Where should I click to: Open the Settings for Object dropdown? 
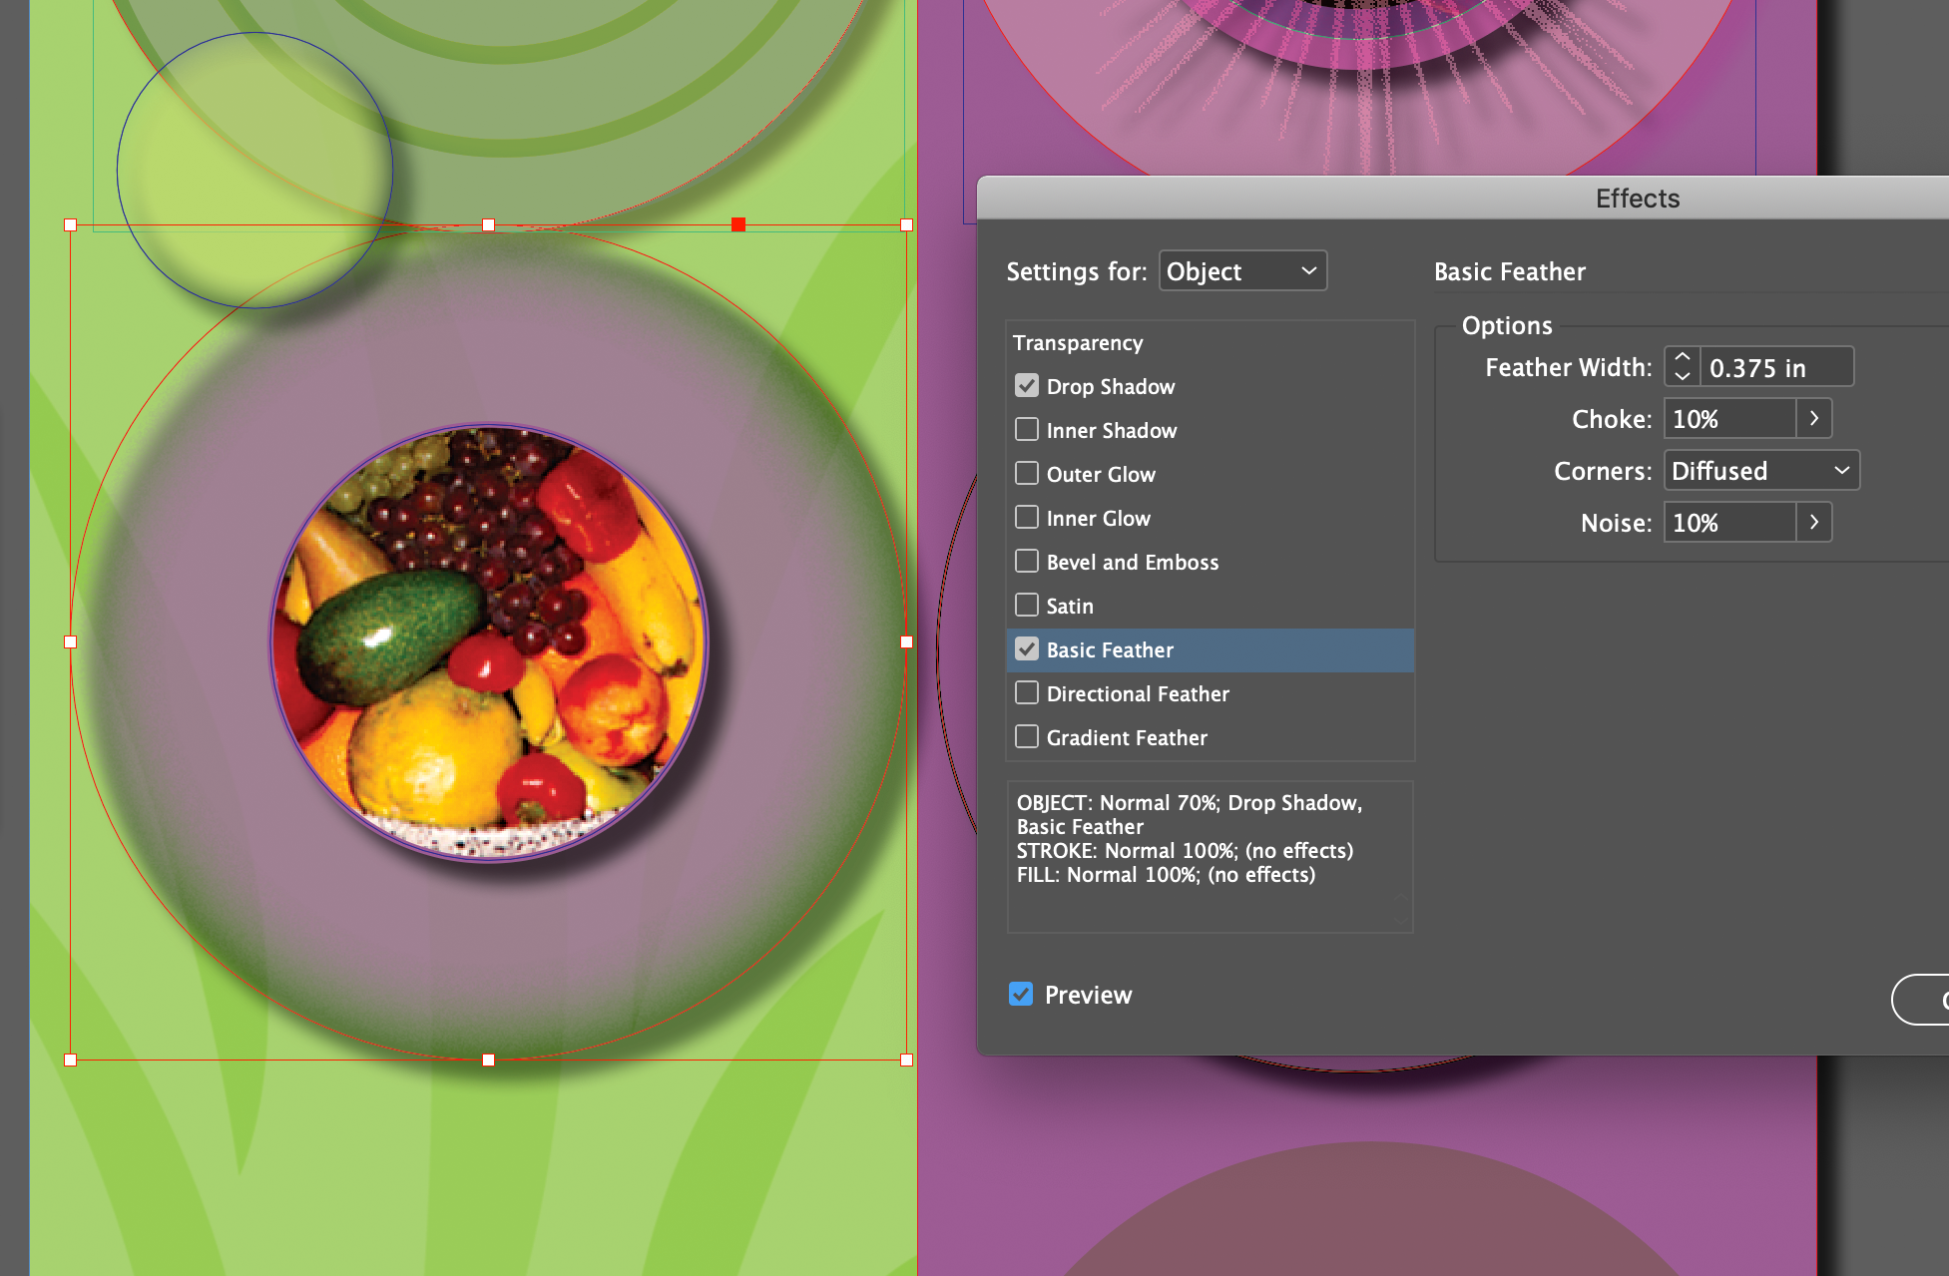(x=1242, y=271)
